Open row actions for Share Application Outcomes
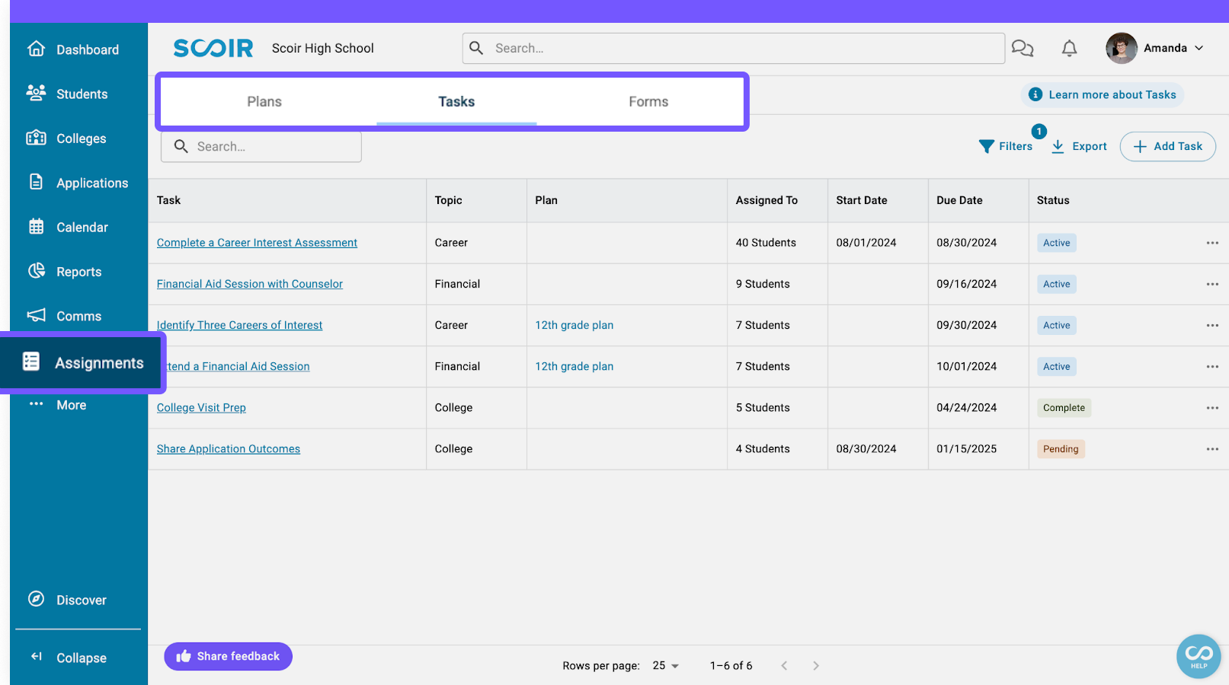 coord(1211,448)
